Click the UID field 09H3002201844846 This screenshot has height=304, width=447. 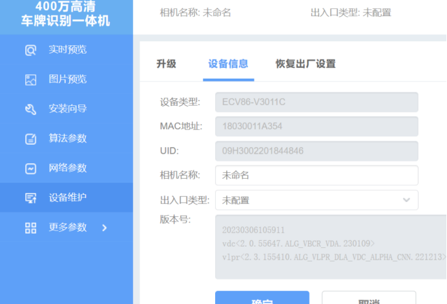click(317, 151)
